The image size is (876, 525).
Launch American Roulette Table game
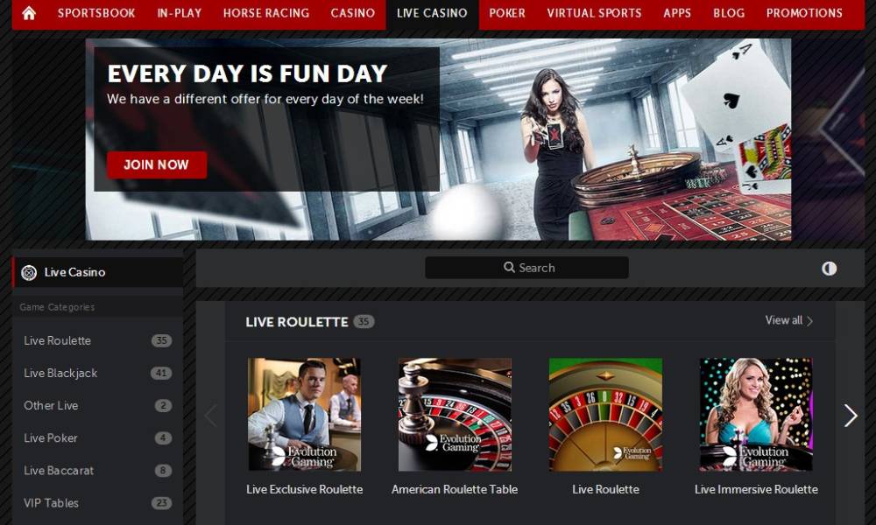[x=455, y=415]
